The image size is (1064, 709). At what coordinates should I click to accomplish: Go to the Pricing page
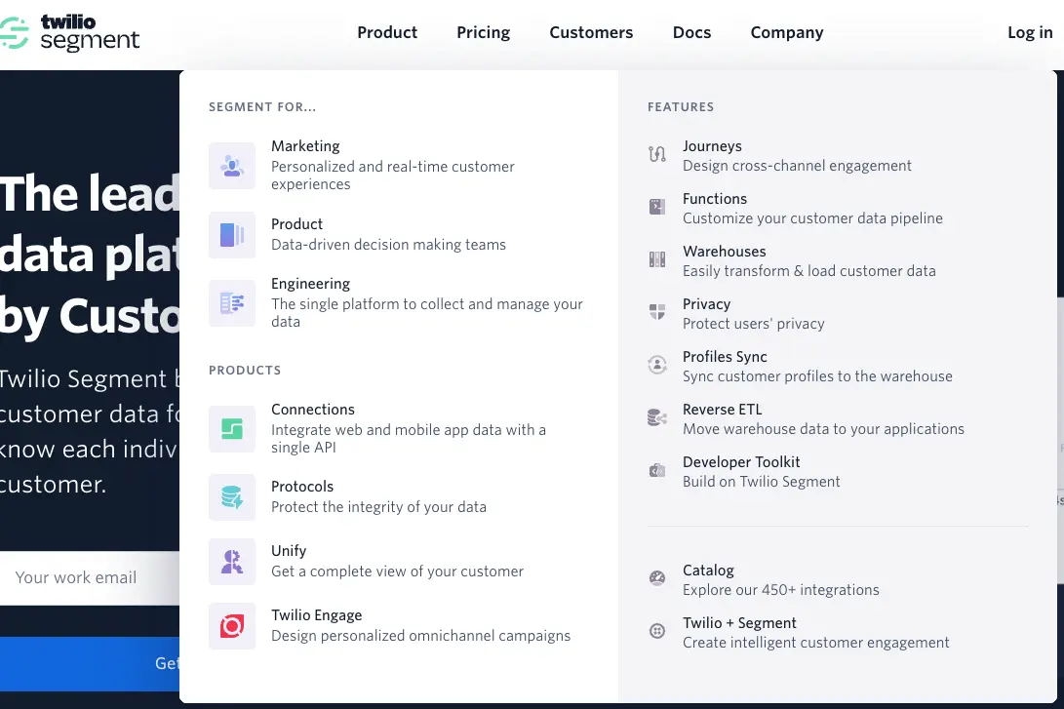point(484,32)
